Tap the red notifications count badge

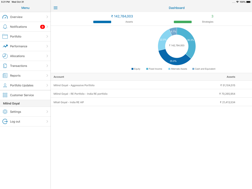[x=42, y=27]
